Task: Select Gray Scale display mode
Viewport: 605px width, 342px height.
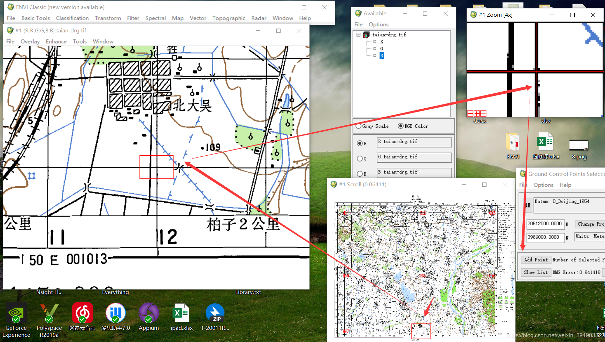Action: pos(358,126)
